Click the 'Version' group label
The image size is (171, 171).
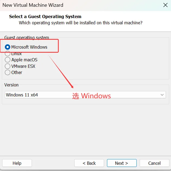coord(11,85)
